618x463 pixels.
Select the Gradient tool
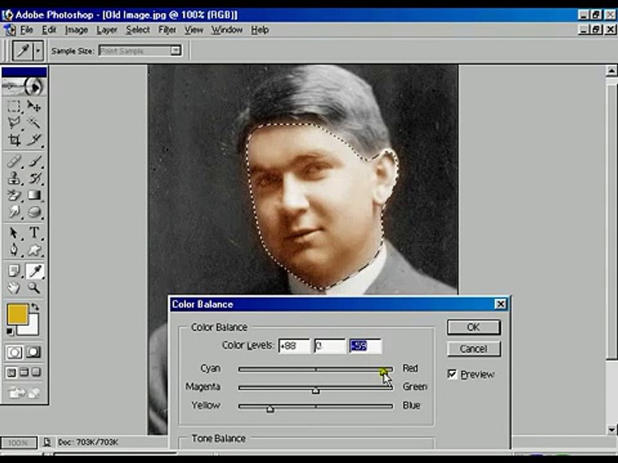click(x=34, y=195)
